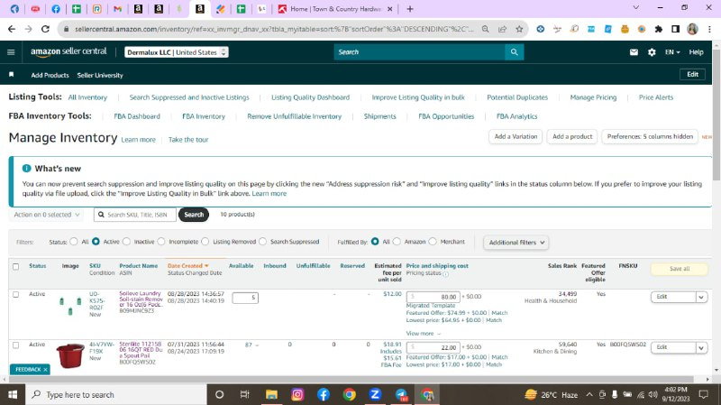Screen dimensions: 721x405
Task: Click Add a product button
Action: (x=572, y=137)
